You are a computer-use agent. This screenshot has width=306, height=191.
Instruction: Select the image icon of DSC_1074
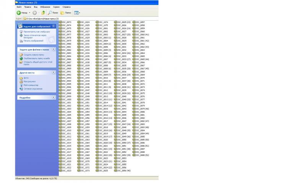pos(97,22)
